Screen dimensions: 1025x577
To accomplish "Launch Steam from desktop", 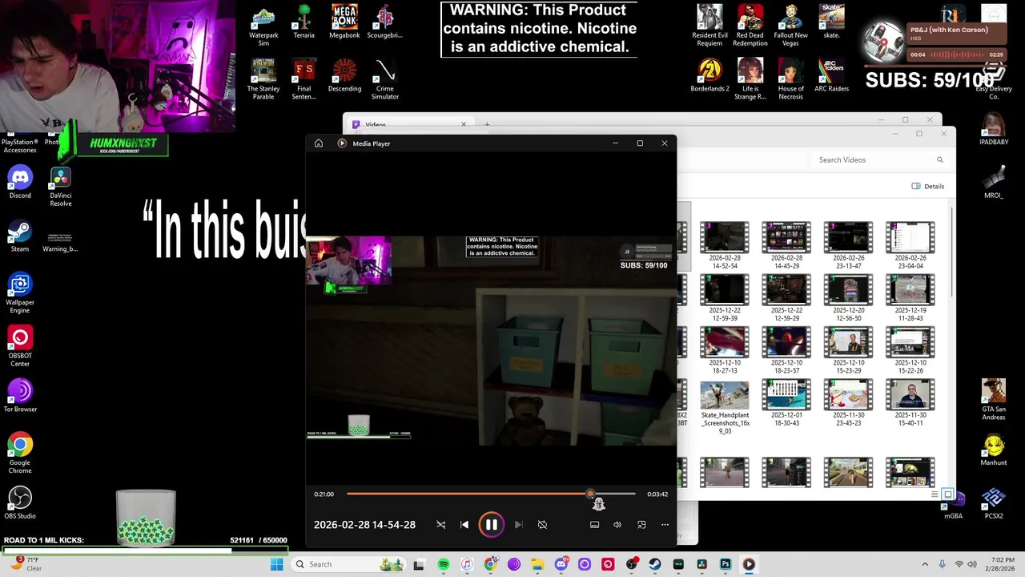I will 20,236.
